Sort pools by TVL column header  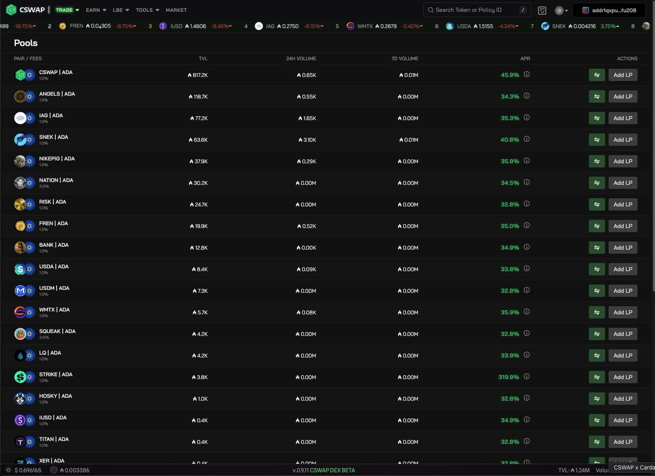pyautogui.click(x=203, y=58)
